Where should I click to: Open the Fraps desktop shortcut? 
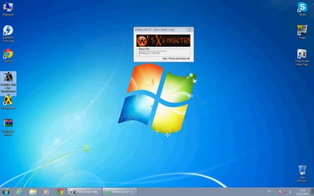pos(302,32)
